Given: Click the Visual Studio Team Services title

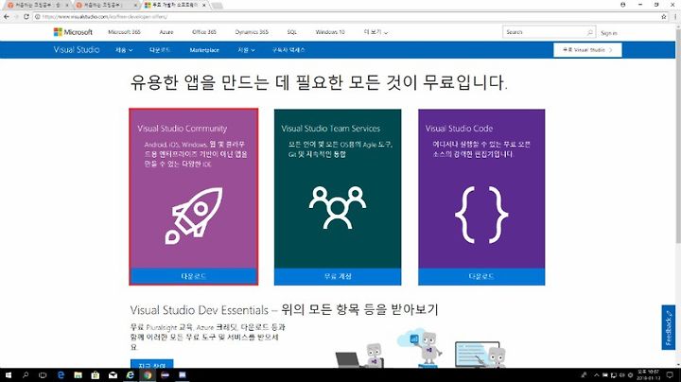Looking at the screenshot, I should tap(330, 129).
